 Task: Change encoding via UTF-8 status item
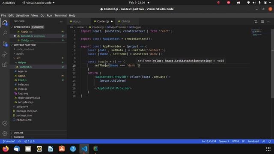[x=235, y=141]
